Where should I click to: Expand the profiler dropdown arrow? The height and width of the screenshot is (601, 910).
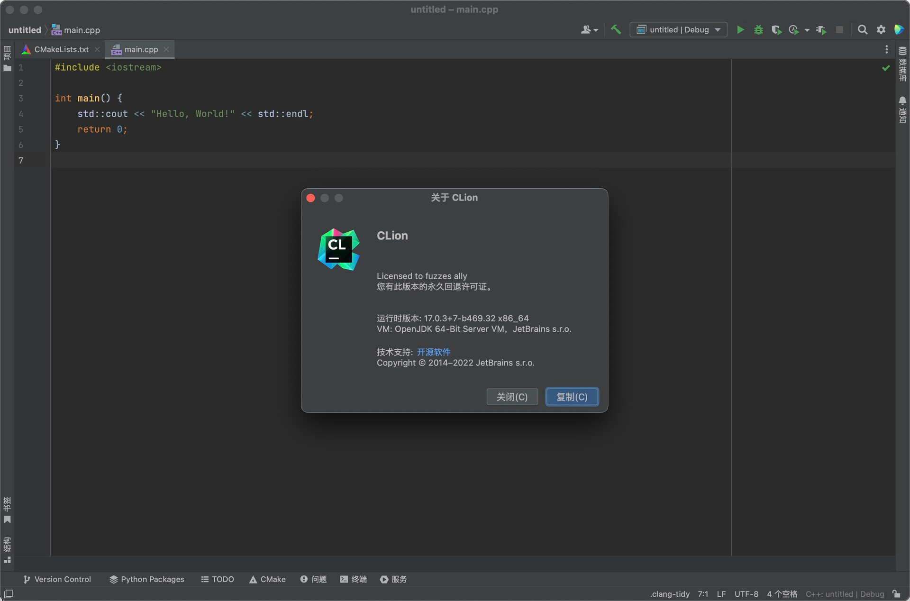(x=807, y=30)
